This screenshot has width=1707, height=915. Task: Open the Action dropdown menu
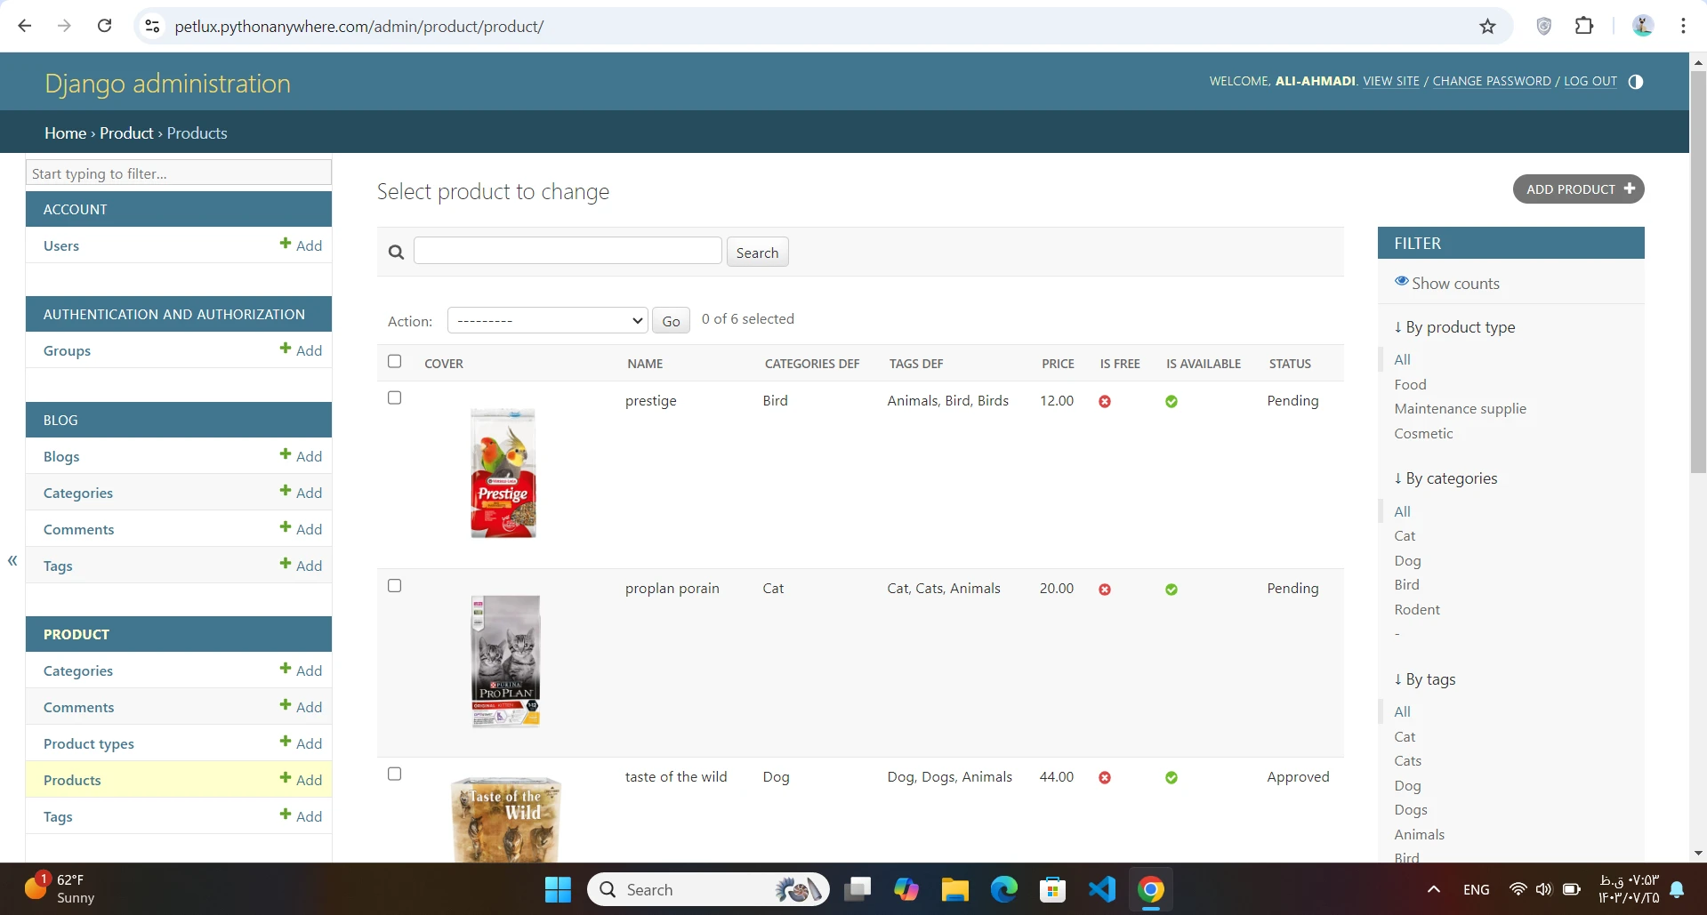[547, 320]
